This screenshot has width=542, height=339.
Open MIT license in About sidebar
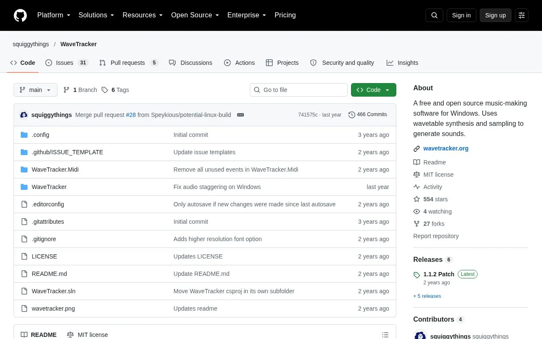coord(433,175)
